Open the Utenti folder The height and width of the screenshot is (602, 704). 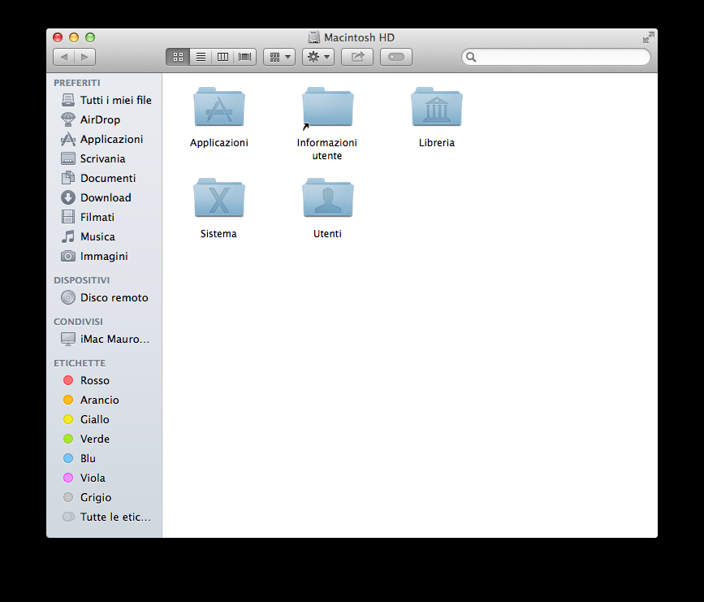[x=327, y=199]
